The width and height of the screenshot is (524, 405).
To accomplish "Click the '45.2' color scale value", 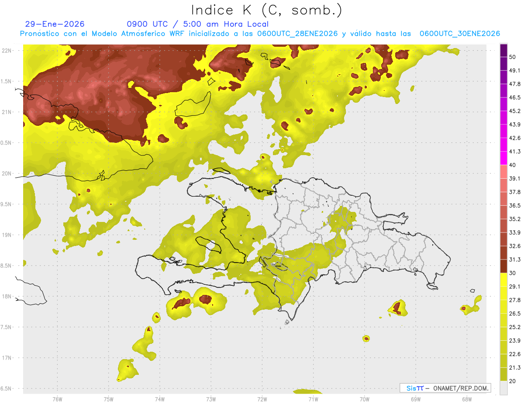I will [x=514, y=111].
